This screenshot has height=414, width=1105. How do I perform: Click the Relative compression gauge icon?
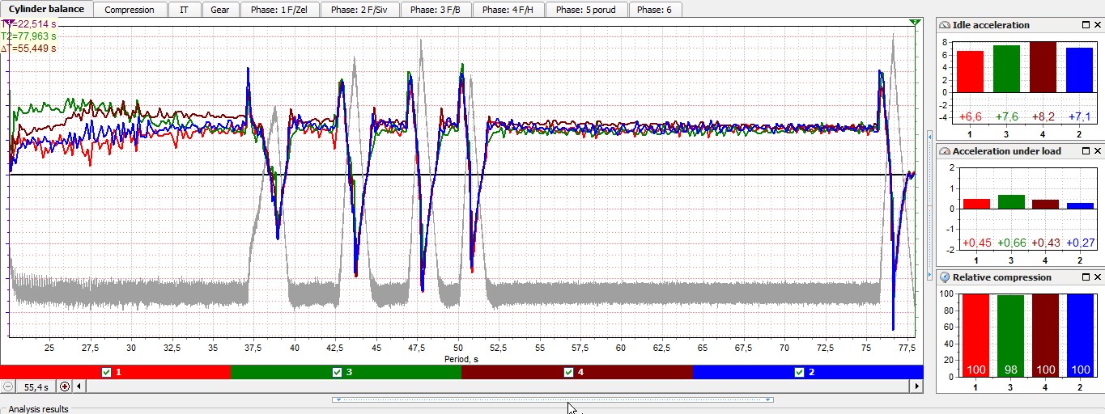[x=945, y=277]
